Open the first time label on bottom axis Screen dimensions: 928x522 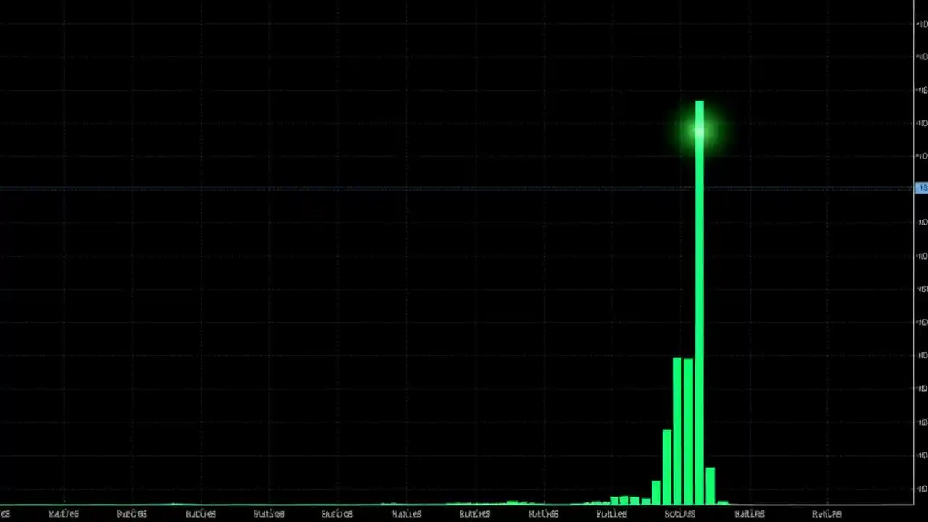click(x=63, y=514)
